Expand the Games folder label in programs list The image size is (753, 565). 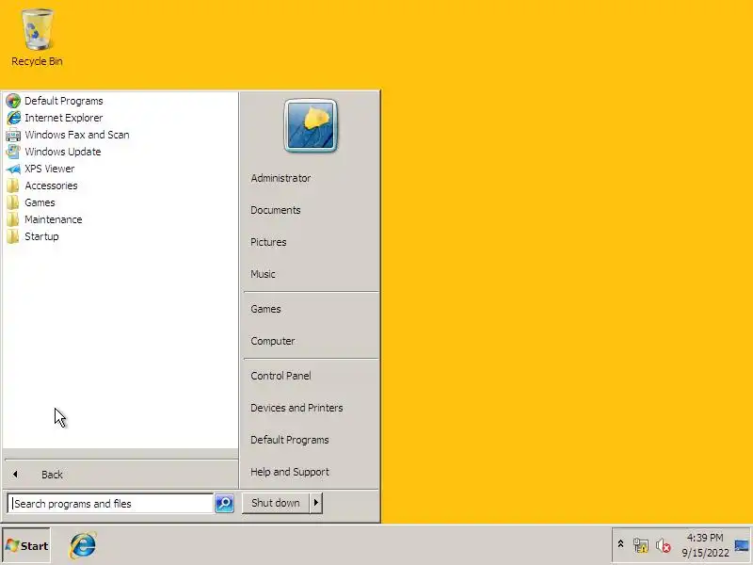pos(40,202)
